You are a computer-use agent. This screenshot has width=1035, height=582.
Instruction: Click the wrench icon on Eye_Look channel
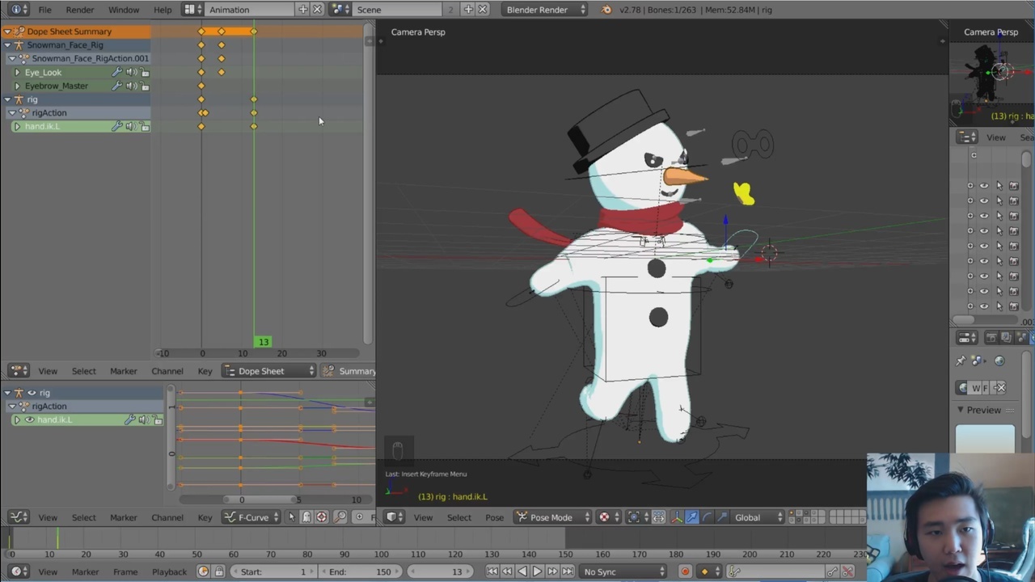(x=116, y=72)
